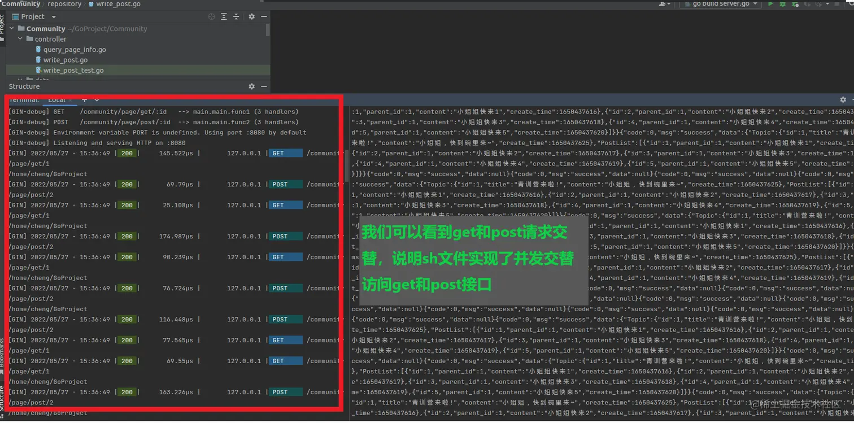Viewport: 854px width, 423px height.
Task: Click the GET badge on 145.522µs row
Action: pos(285,154)
